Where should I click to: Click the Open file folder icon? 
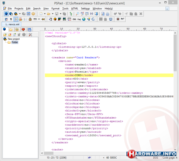pos(49,14)
